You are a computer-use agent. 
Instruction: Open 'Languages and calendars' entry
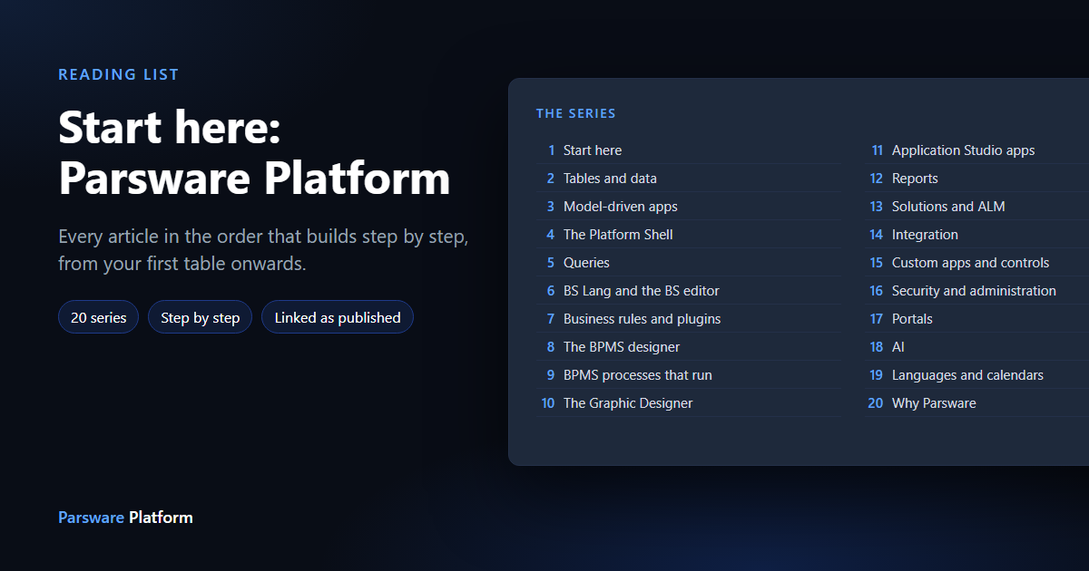click(x=976, y=375)
